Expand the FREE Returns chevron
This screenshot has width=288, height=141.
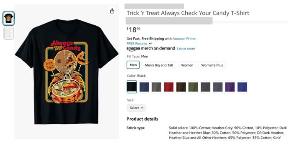(150, 43)
